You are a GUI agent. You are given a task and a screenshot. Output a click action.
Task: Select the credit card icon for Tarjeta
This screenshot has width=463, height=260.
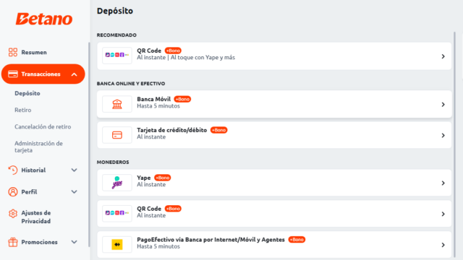pyautogui.click(x=117, y=135)
